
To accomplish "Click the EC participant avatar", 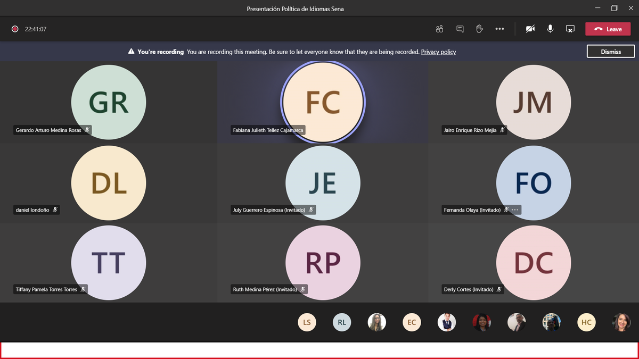I will [x=412, y=322].
